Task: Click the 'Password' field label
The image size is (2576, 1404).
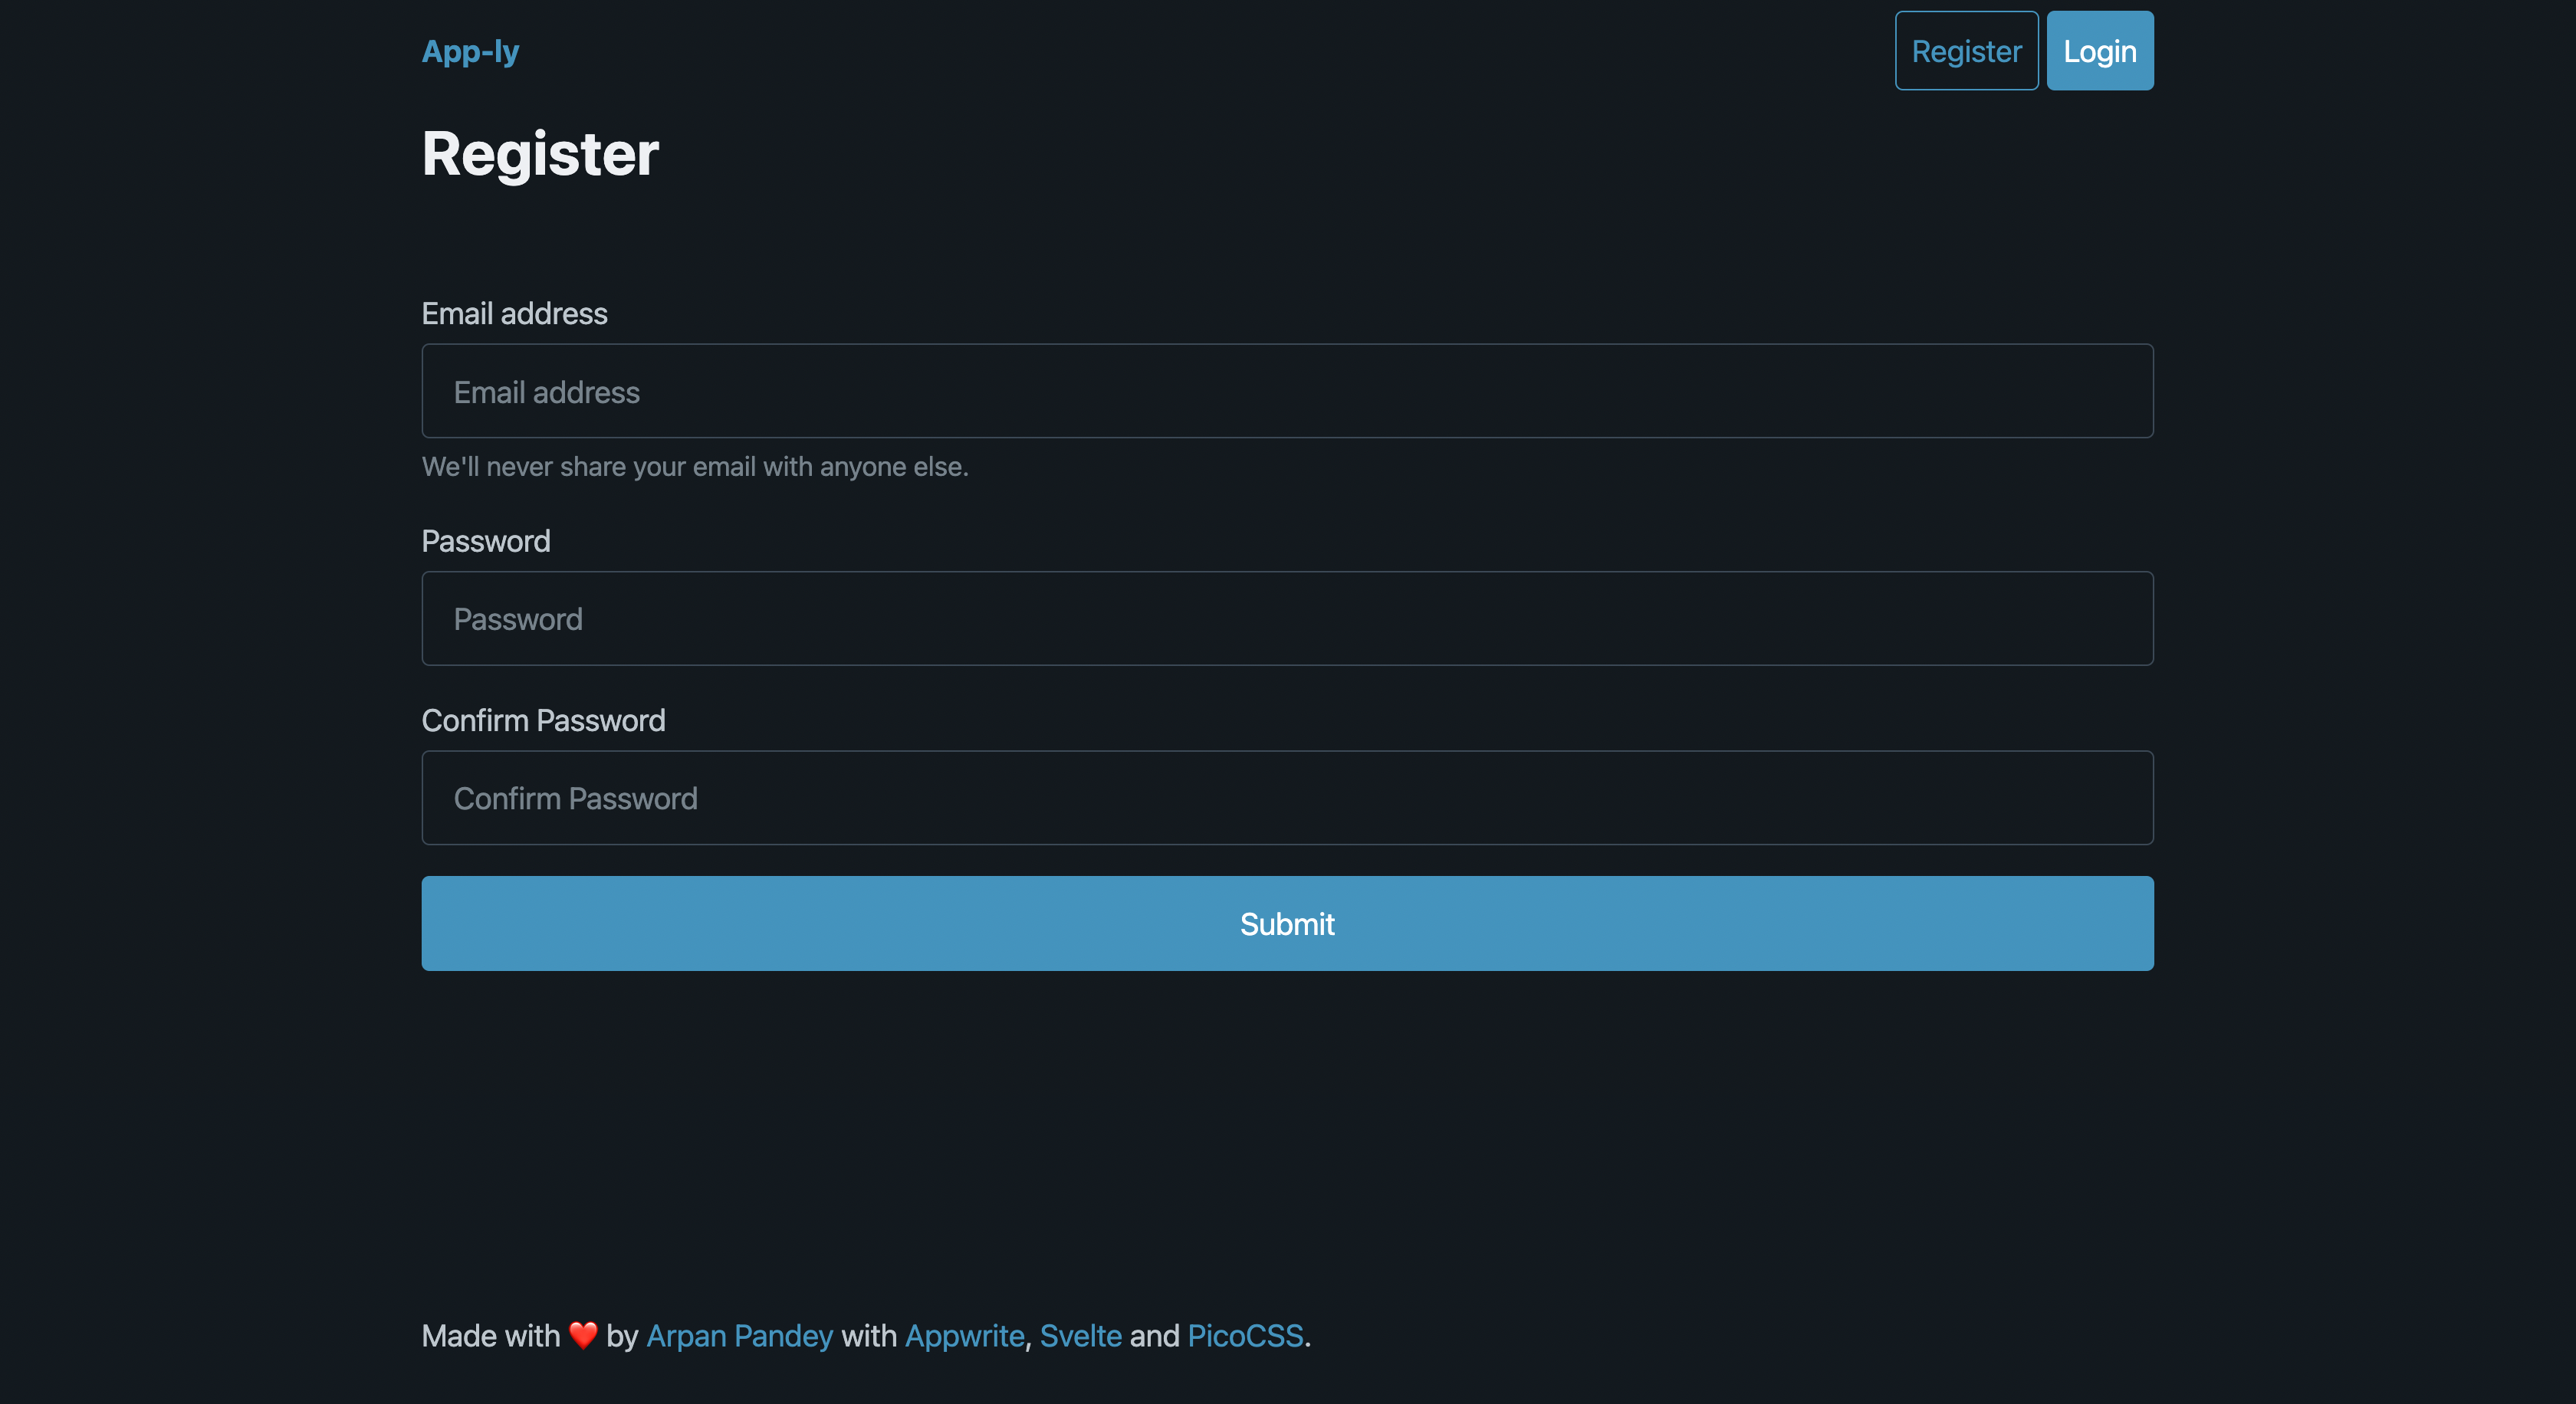Action: click(x=486, y=542)
